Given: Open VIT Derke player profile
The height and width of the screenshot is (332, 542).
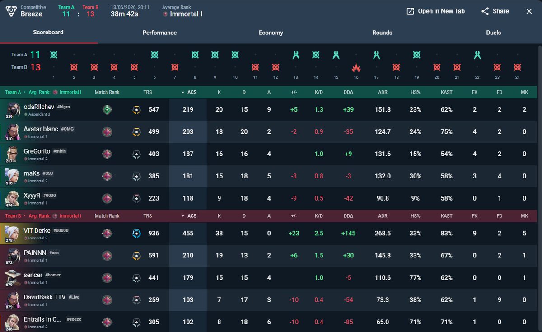Looking at the screenshot, I should [37, 230].
